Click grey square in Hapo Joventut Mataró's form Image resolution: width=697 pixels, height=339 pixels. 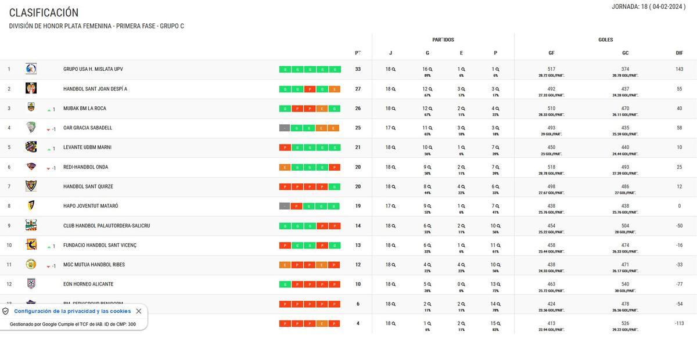click(285, 207)
